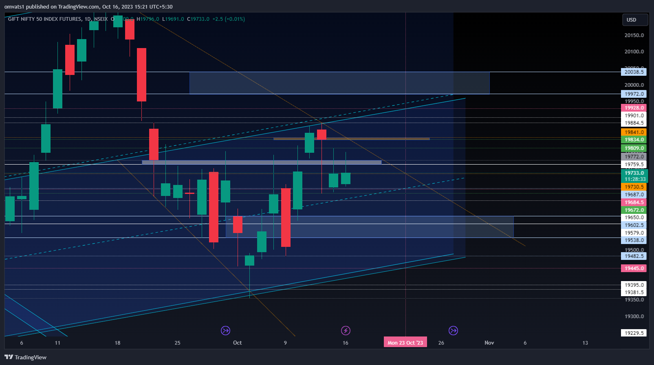Select the gray horizontal bar at 19772

(x=262, y=162)
